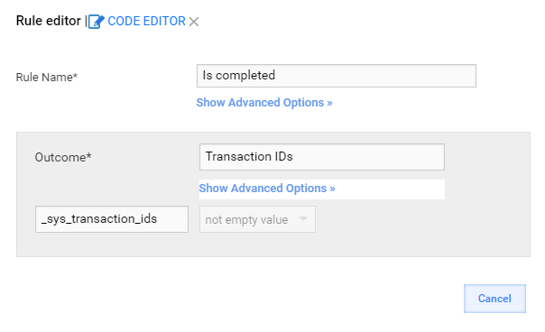The height and width of the screenshot is (332, 545).
Task: Open the 'not empty value' dropdown
Action: [257, 219]
